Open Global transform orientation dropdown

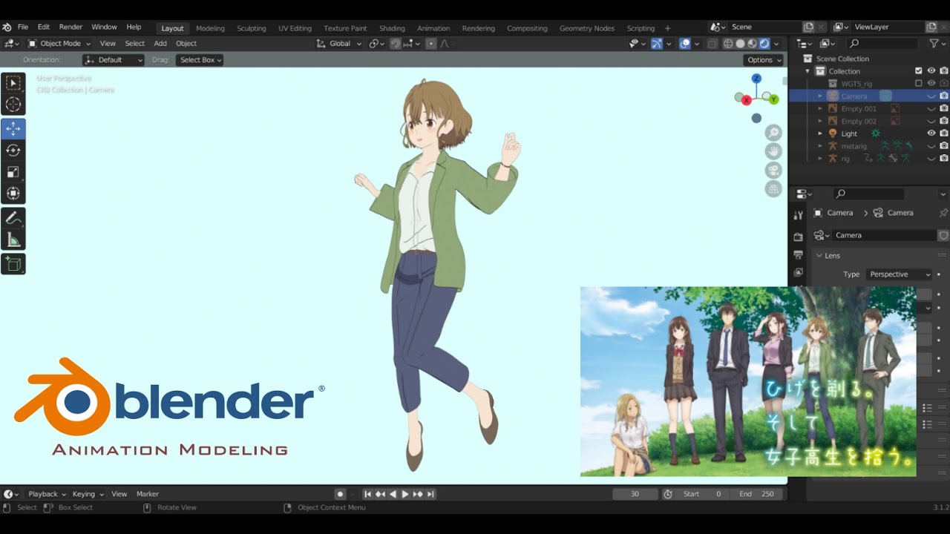tap(338, 44)
